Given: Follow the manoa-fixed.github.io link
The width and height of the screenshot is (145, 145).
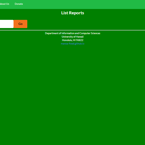Looking at the screenshot, I should (x=73, y=44).
